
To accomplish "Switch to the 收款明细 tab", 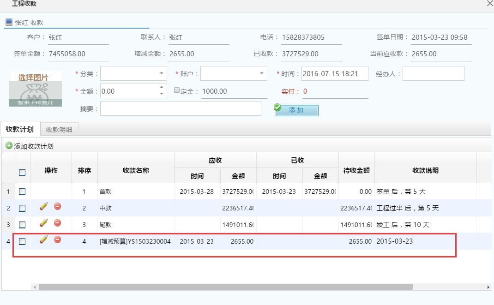I will point(60,129).
